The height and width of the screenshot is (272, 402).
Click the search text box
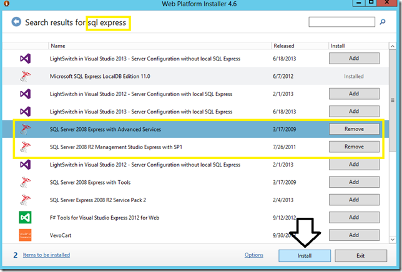341,22
